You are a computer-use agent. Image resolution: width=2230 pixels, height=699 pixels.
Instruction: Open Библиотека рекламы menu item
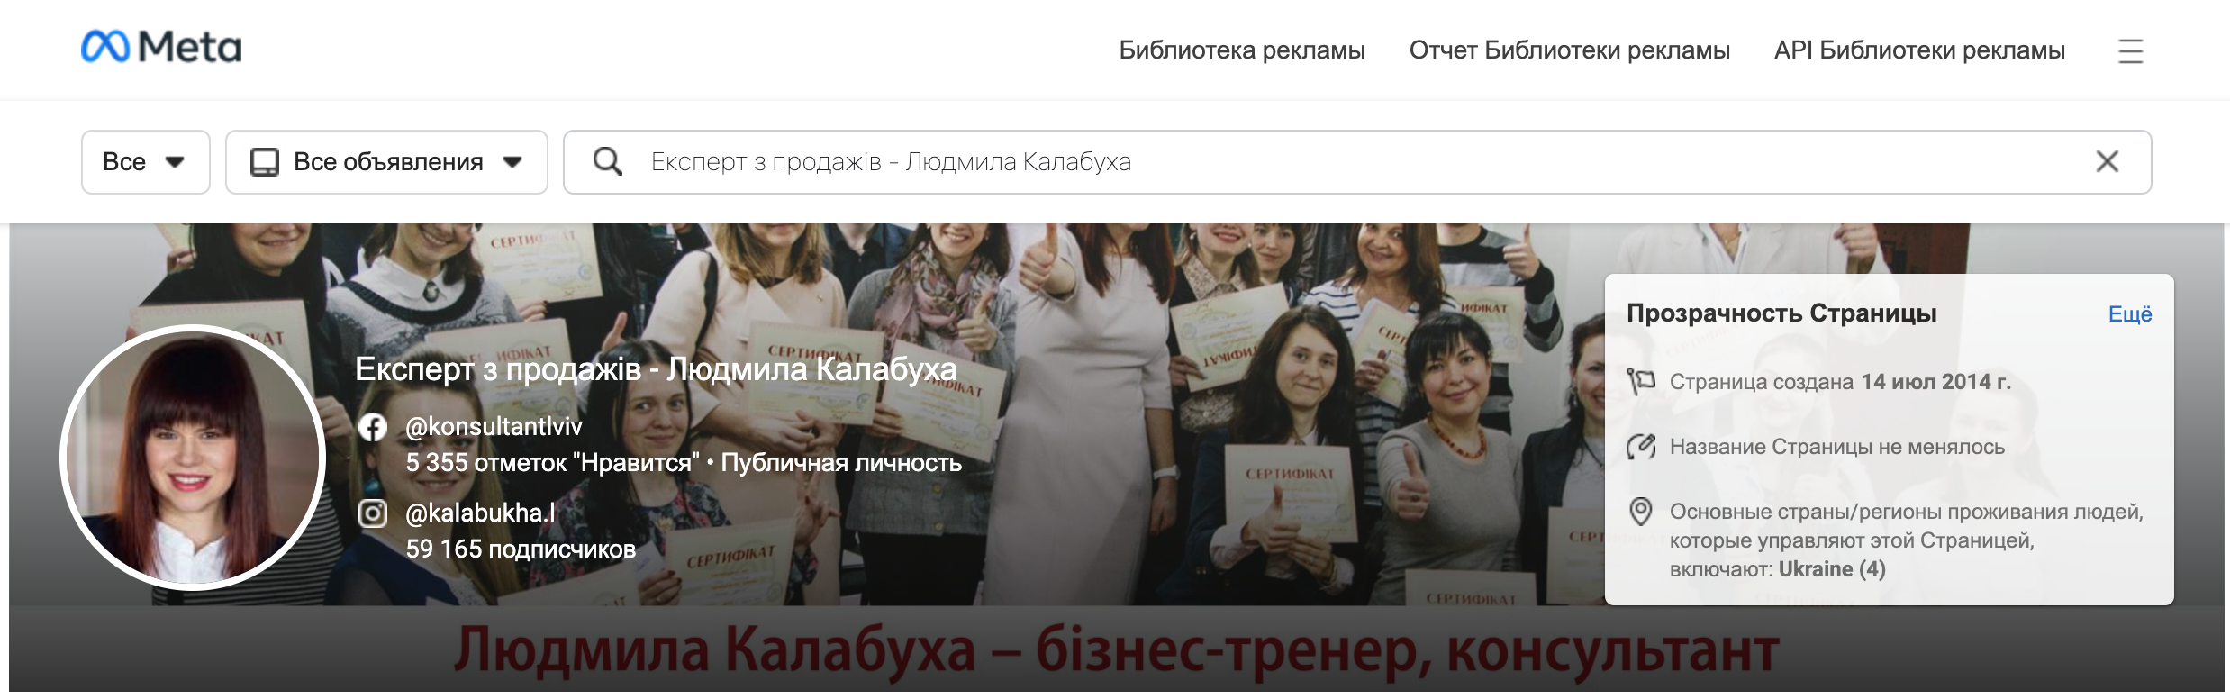[x=1242, y=50]
